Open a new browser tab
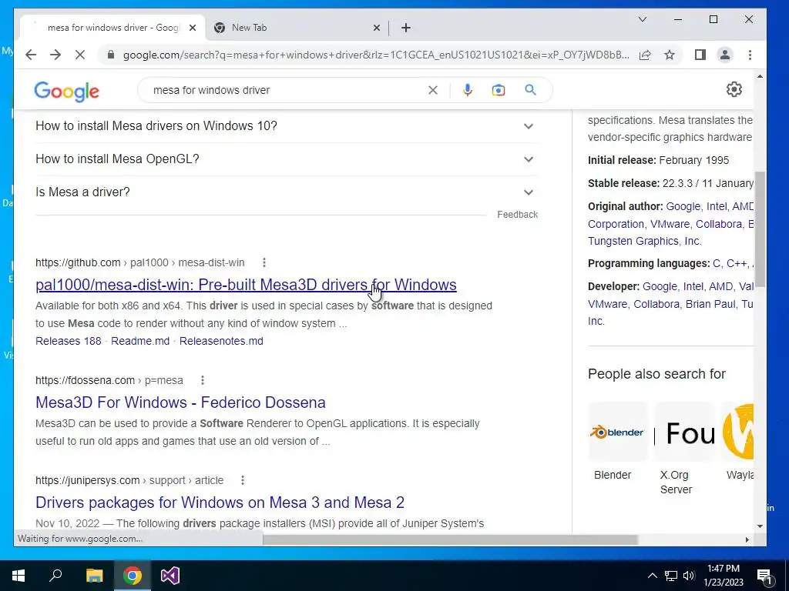This screenshot has width=789, height=591. click(406, 28)
